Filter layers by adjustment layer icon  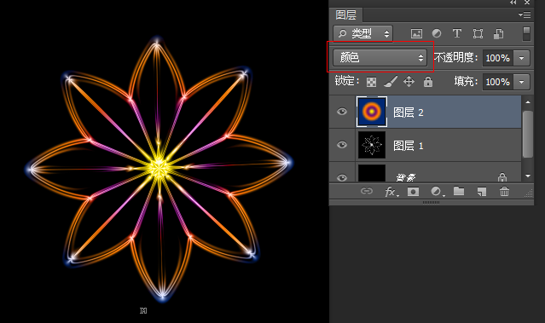[437, 33]
